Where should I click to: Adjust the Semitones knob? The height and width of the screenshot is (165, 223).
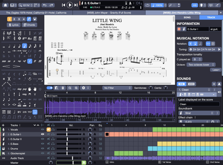point(151,88)
